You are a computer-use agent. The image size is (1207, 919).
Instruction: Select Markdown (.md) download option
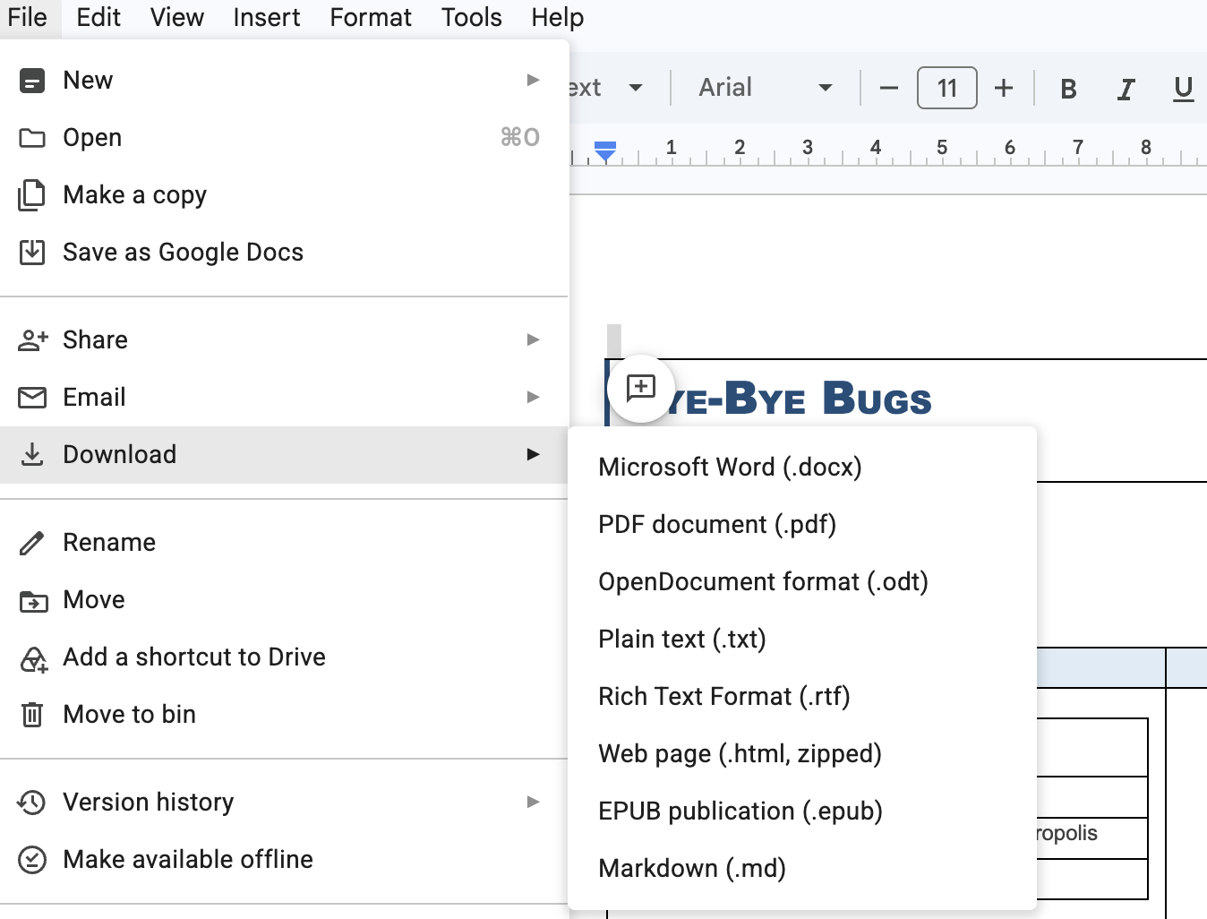(802, 869)
